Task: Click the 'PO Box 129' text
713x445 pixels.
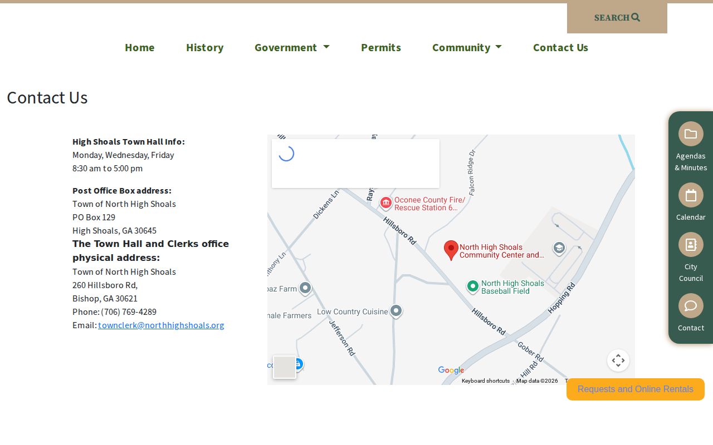Action: [x=94, y=217]
